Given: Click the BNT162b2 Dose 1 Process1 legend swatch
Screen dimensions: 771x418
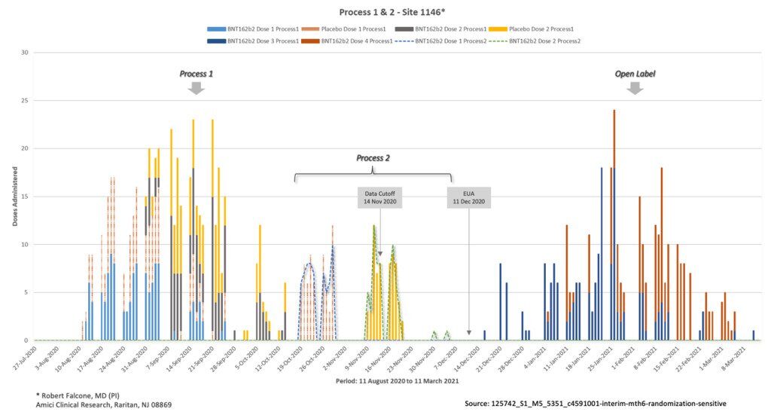Looking at the screenshot, I should pos(216,29).
